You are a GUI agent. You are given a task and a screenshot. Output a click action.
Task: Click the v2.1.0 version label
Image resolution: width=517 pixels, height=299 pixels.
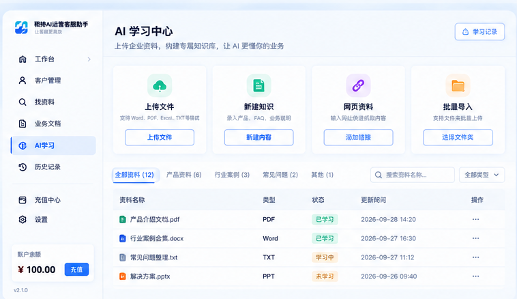20,290
